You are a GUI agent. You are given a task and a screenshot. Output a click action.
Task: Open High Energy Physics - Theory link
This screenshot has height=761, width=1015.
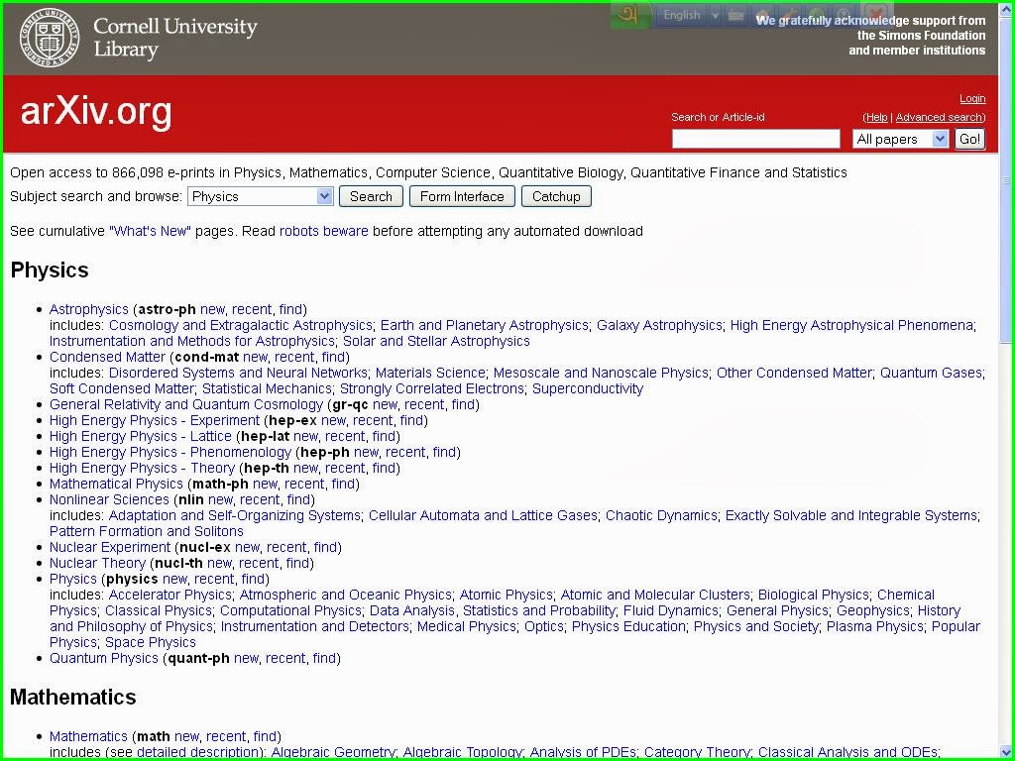coord(143,468)
